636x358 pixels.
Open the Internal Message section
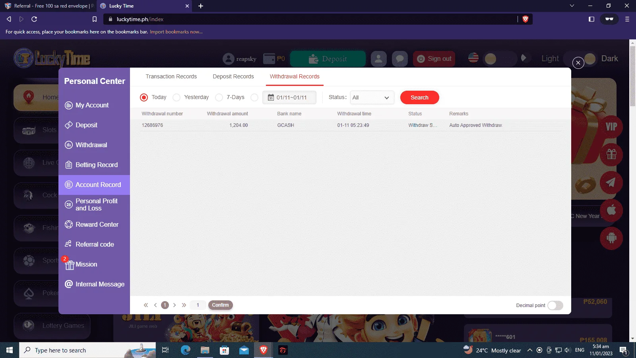[94, 284]
